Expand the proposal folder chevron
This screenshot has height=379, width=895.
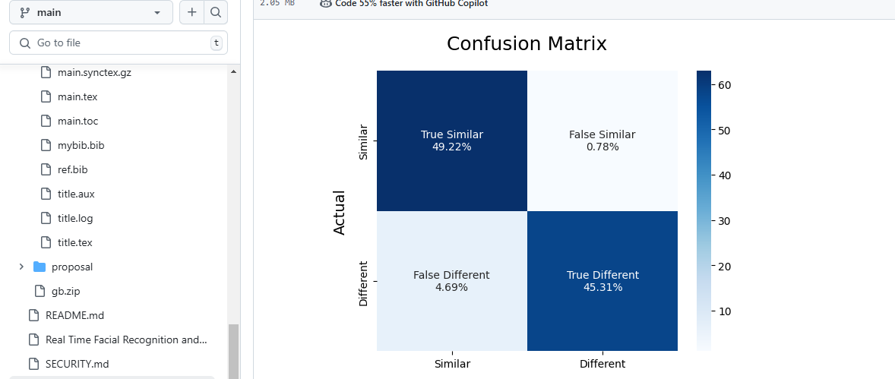(x=21, y=267)
